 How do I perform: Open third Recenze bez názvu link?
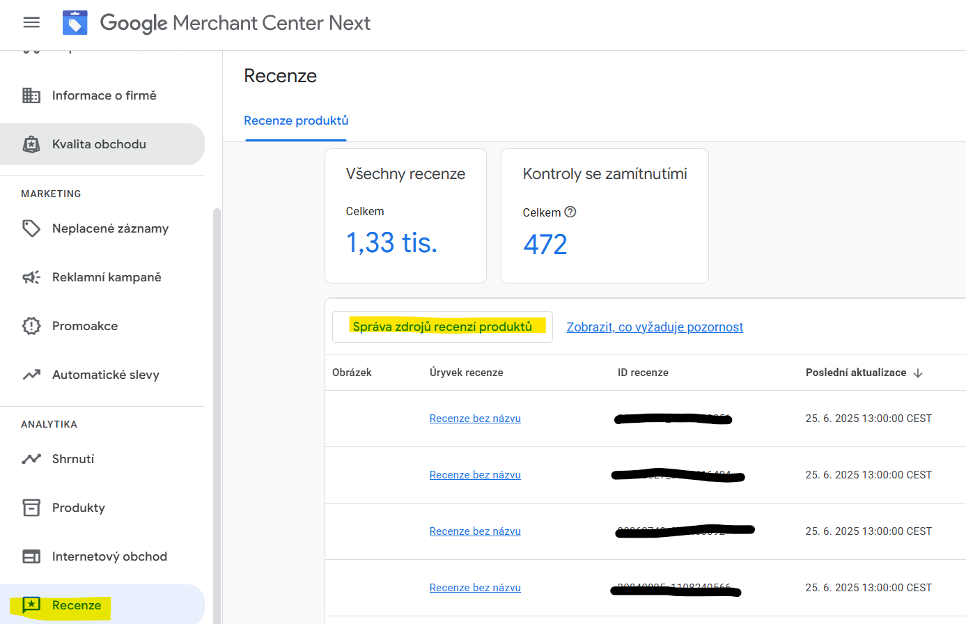tap(475, 531)
